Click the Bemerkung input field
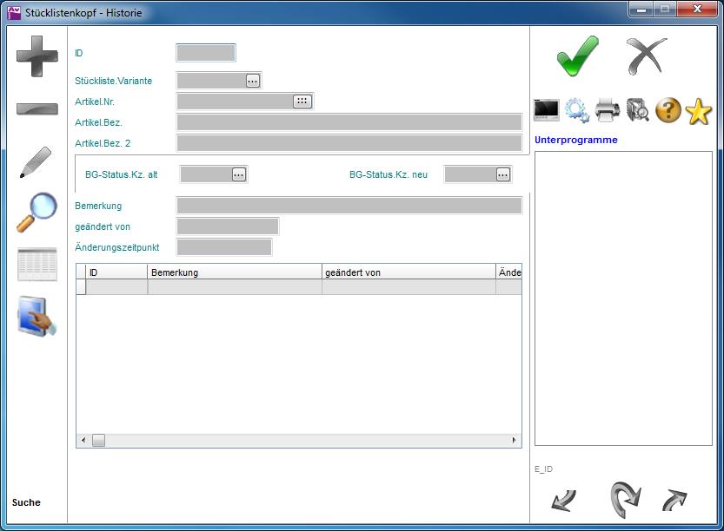 [x=349, y=206]
